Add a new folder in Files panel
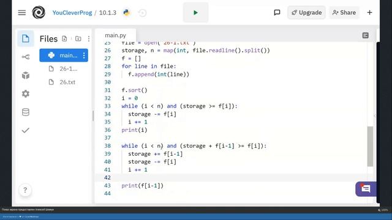 [78, 38]
